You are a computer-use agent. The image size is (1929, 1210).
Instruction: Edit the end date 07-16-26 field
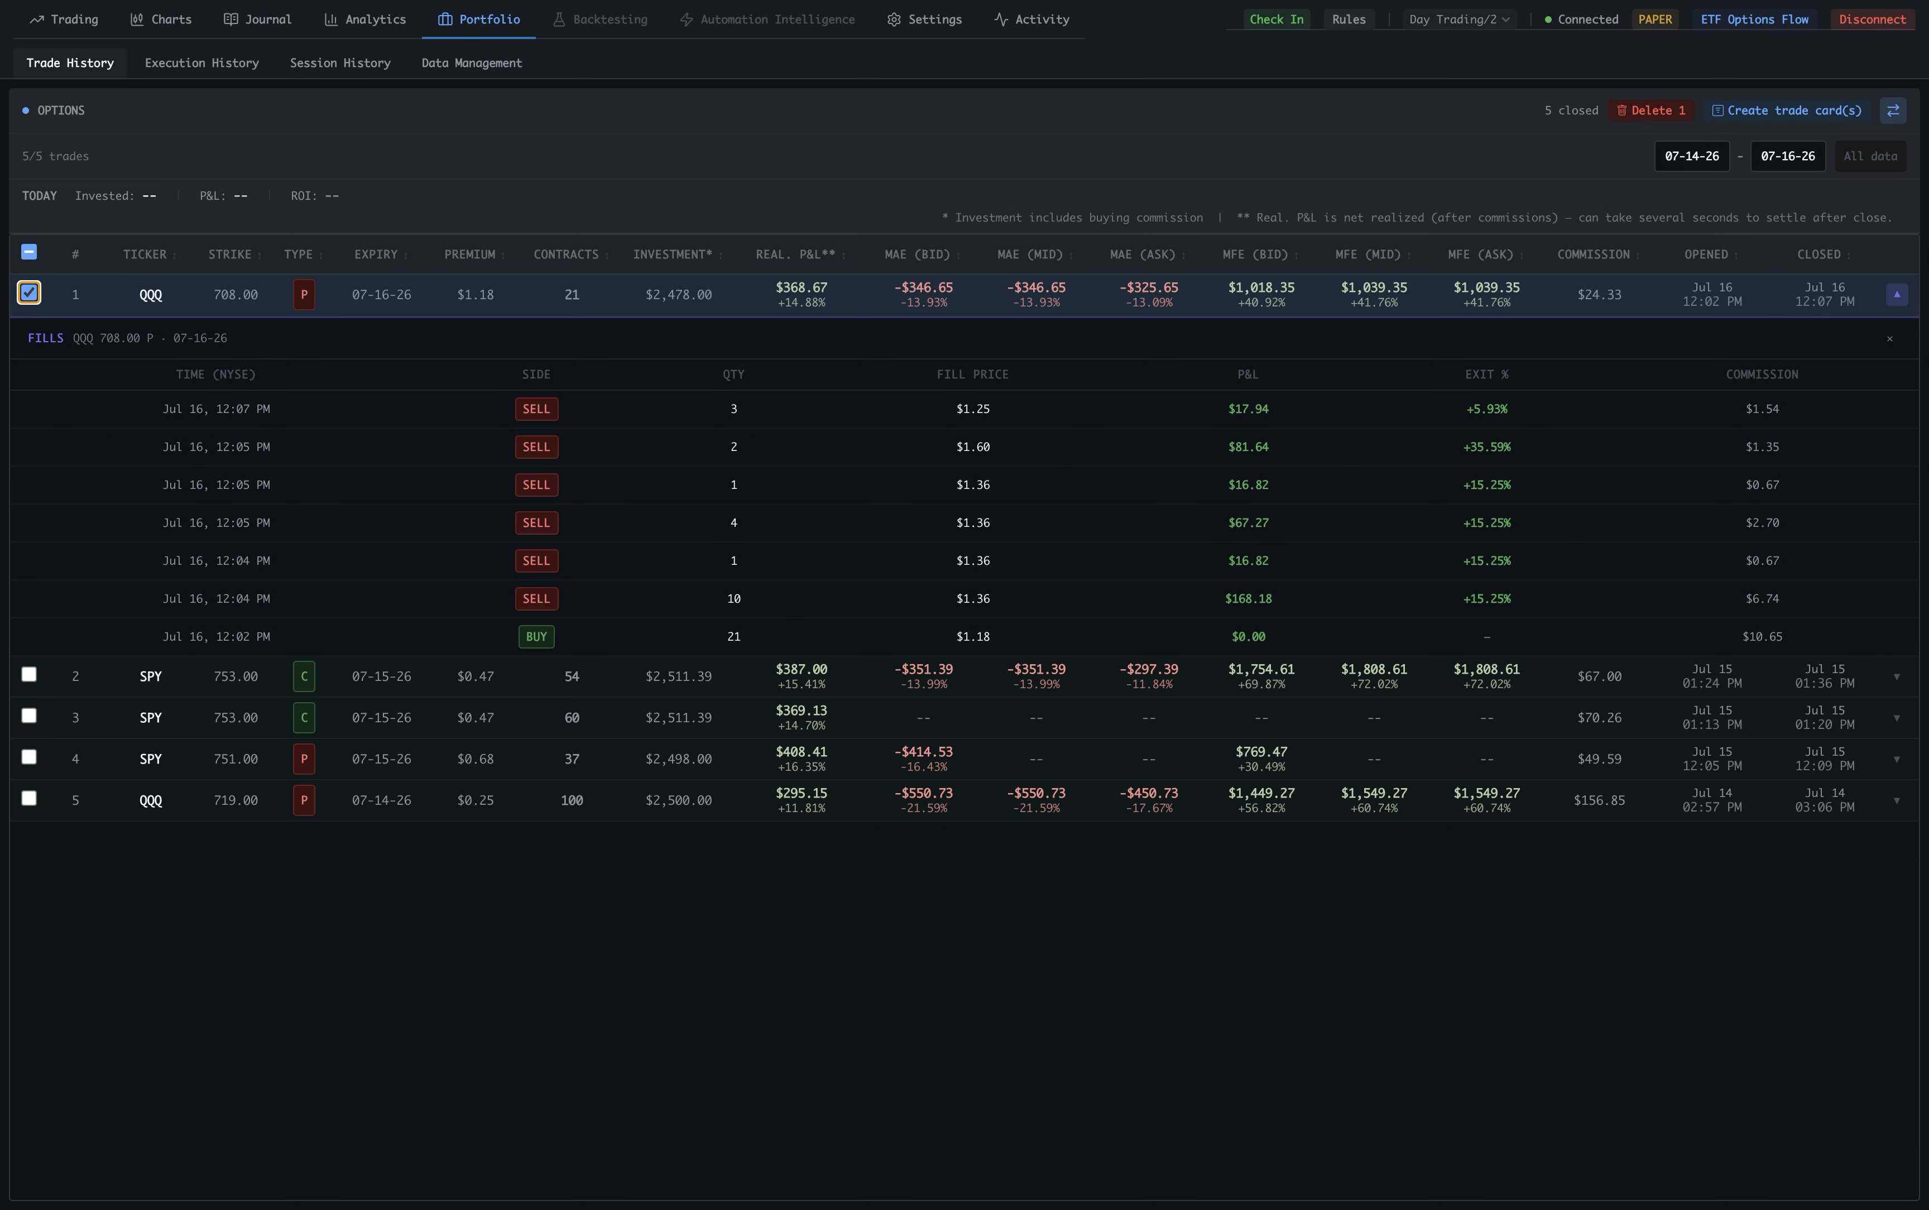click(1787, 156)
